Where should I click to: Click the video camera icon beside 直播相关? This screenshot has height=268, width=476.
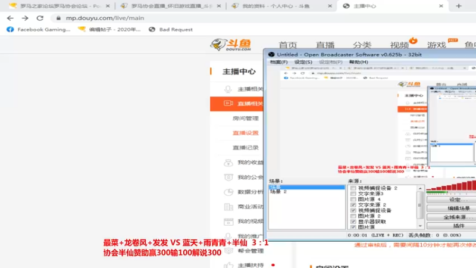[228, 103]
